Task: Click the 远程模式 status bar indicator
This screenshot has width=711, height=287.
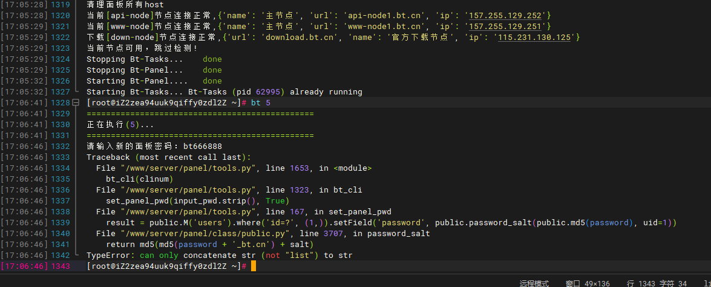Action: click(x=534, y=283)
